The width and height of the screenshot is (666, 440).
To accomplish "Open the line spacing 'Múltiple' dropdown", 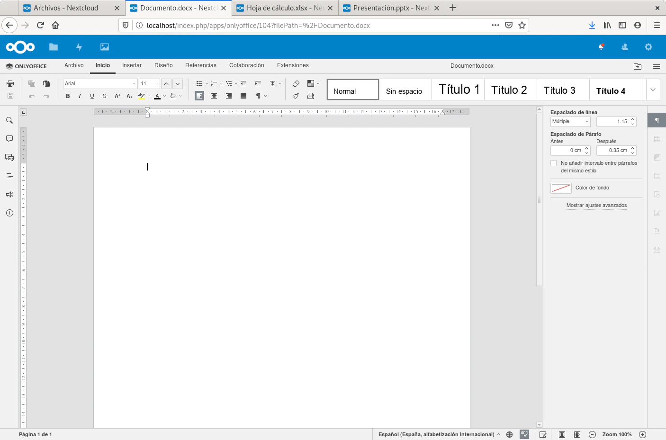I will tap(570, 122).
